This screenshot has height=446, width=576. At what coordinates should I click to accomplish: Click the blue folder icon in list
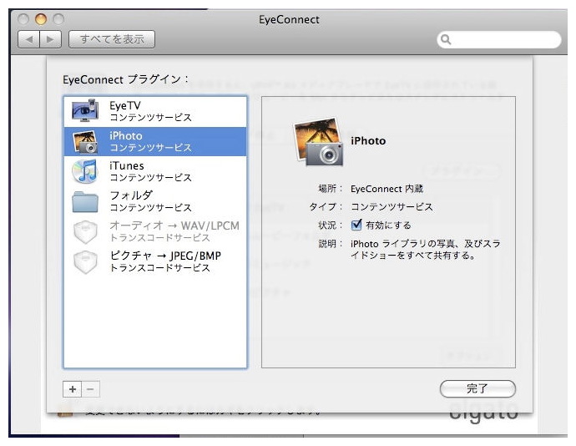point(86,201)
